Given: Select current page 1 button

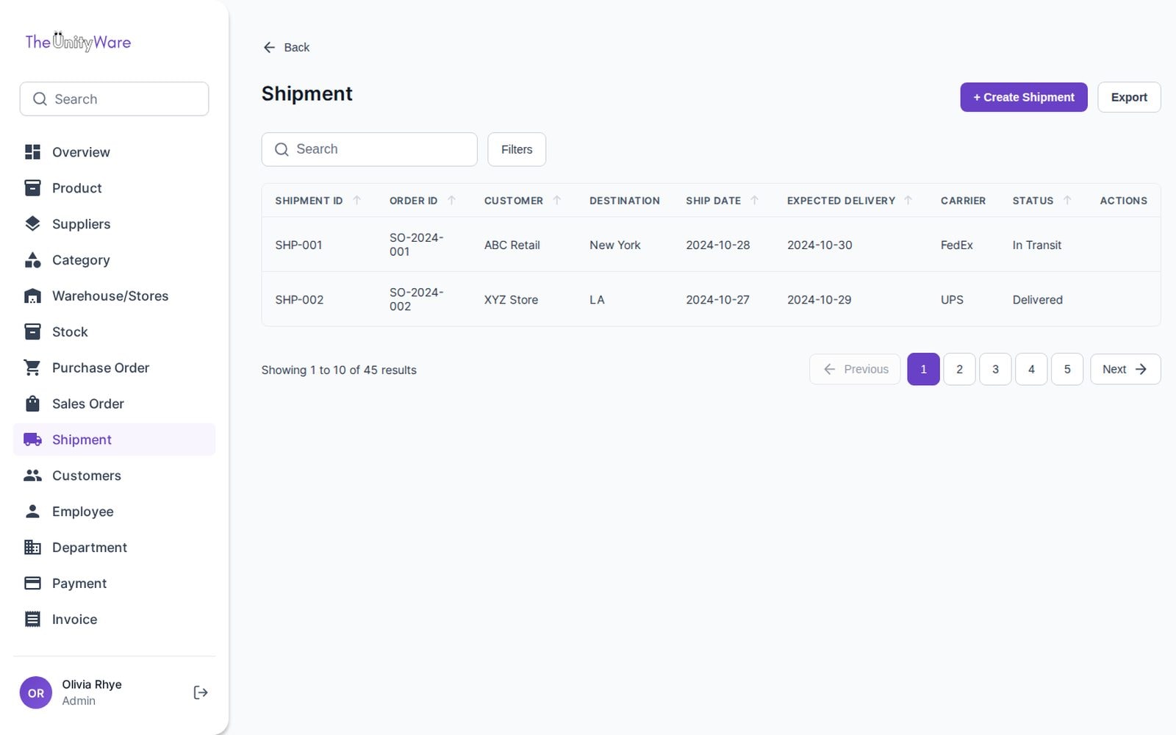Looking at the screenshot, I should [x=923, y=369].
